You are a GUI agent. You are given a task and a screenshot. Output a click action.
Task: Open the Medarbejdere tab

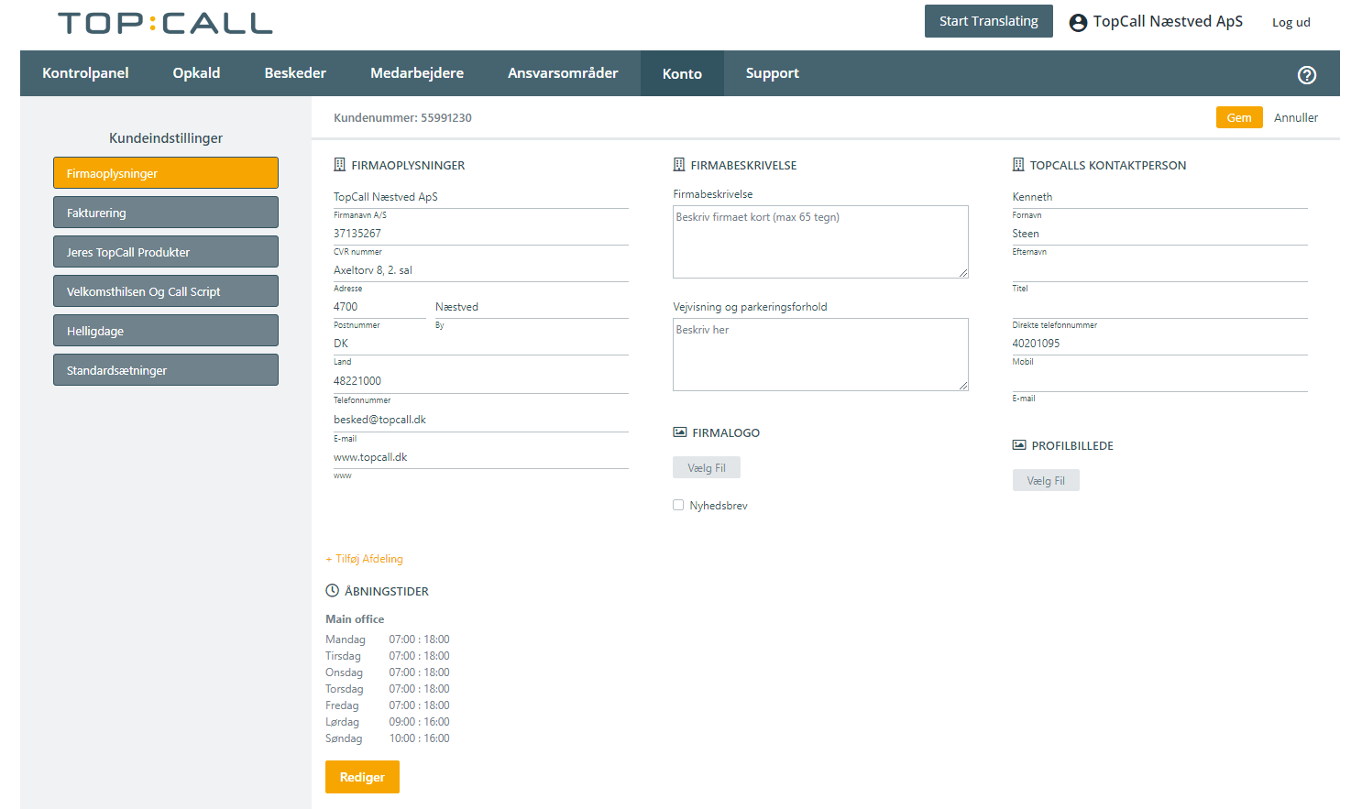(417, 73)
